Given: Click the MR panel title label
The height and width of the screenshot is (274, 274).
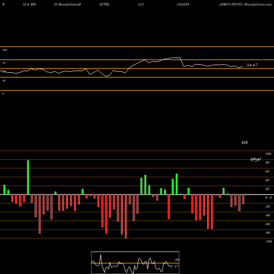Looking at the screenshot, I should 244,142.
